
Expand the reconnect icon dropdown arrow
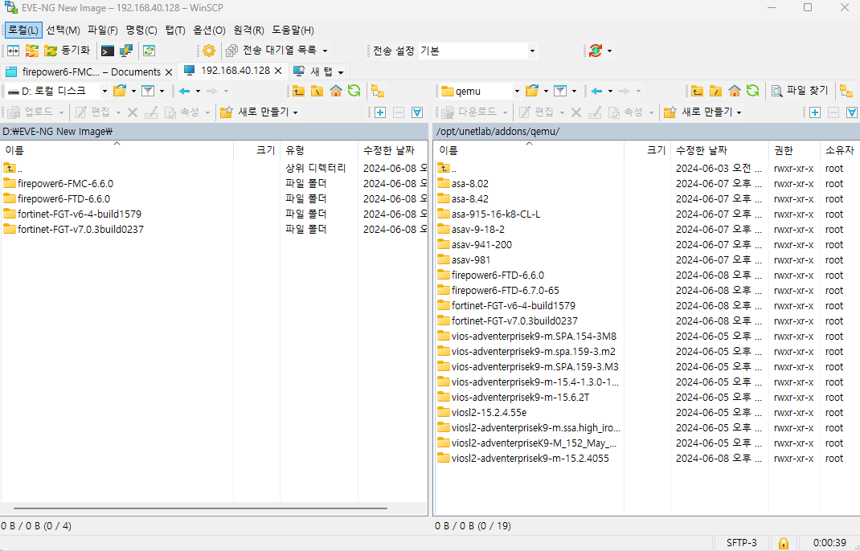609,51
